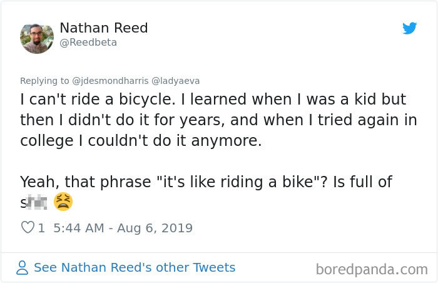Visit the @jdesmondharris mention
This screenshot has height=283, width=438.
click(x=109, y=81)
